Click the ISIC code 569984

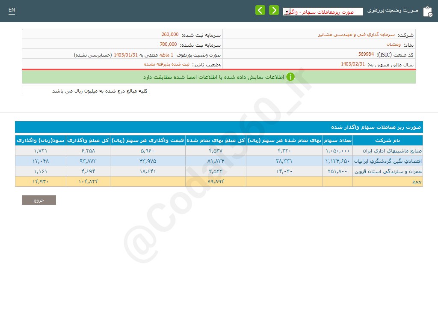366,54
